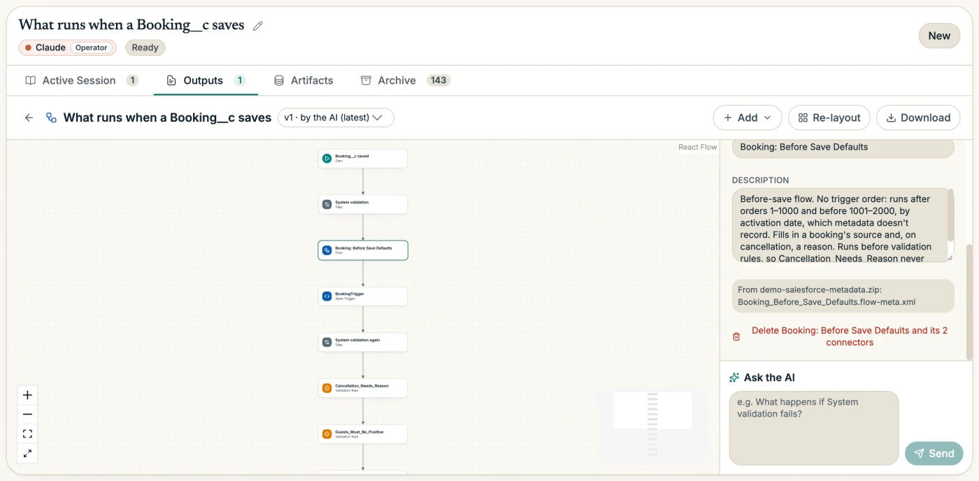Click the DESCRIPTION section label
The height and width of the screenshot is (481, 979).
click(x=760, y=180)
